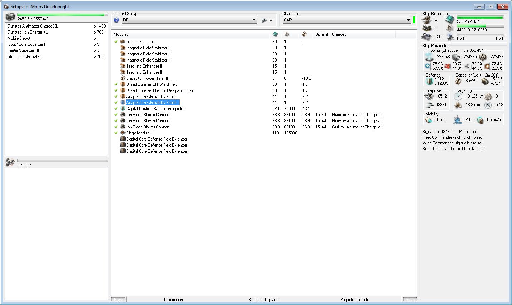Viewport: 512px width, 305px height.
Task: Click the volley damage icon showing 49361
Action: point(429,105)
